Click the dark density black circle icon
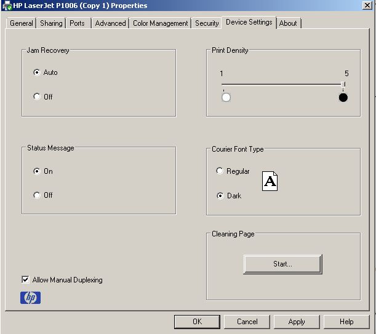The height and width of the screenshot is (334, 376). click(x=343, y=98)
